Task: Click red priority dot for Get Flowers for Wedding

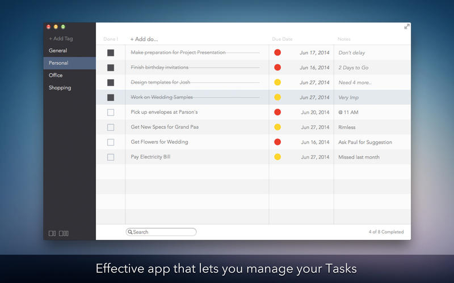Action: click(x=278, y=142)
